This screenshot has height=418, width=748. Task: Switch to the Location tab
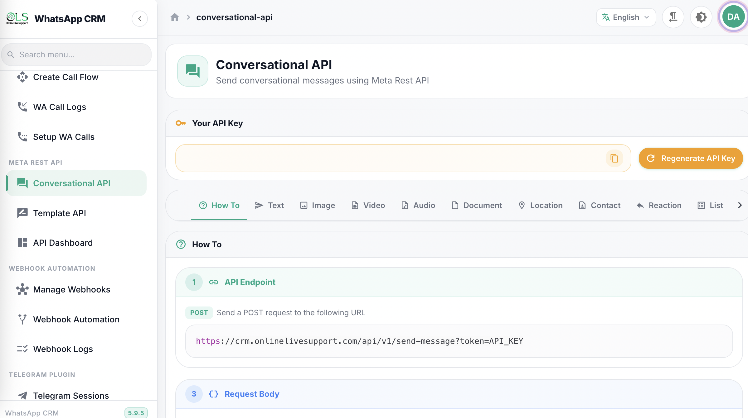(x=540, y=205)
